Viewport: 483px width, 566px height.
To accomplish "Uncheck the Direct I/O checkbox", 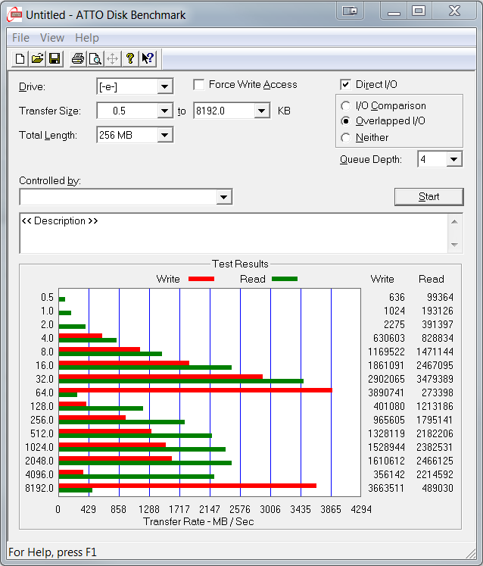I will 346,85.
